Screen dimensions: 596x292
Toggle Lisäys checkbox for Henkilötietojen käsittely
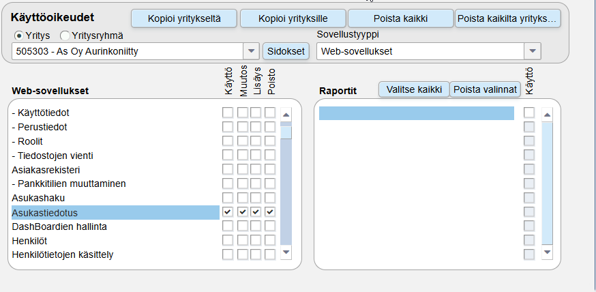pyautogui.click(x=256, y=254)
